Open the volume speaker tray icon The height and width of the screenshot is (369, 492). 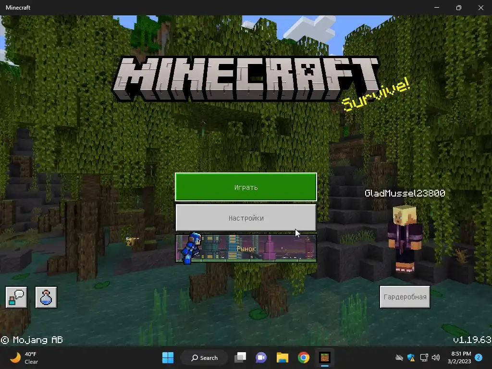point(435,357)
